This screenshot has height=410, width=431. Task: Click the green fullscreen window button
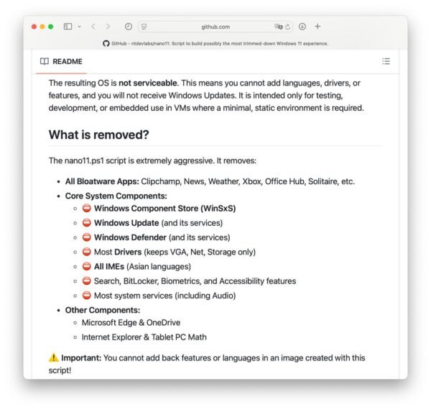[x=50, y=27]
